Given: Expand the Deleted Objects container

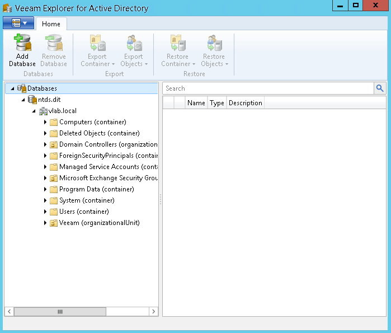Looking at the screenshot, I should (x=45, y=133).
